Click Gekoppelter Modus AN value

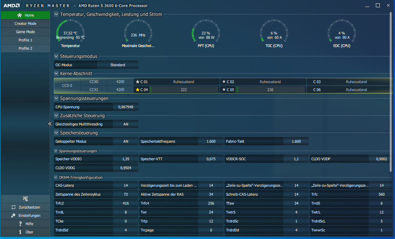pos(126,141)
